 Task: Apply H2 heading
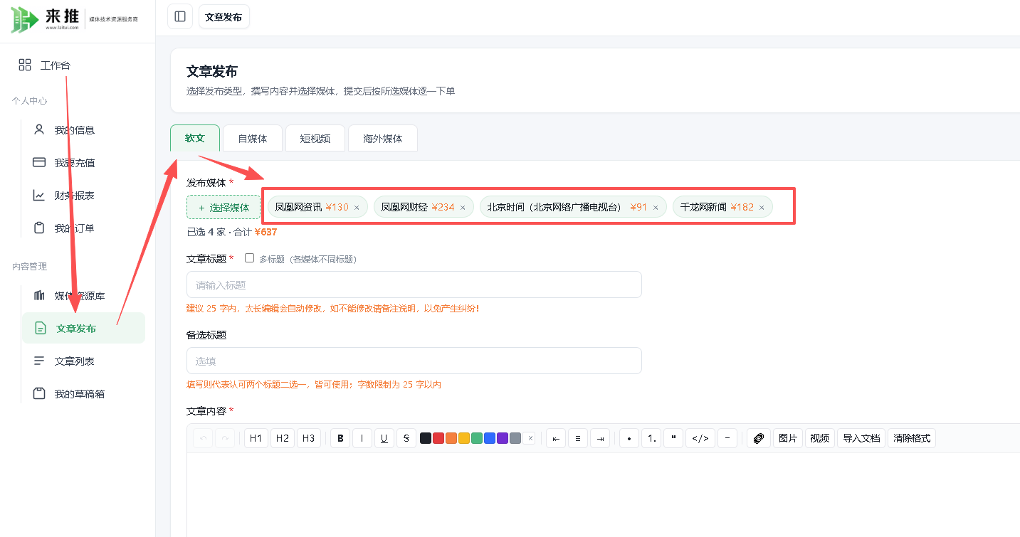coord(283,438)
